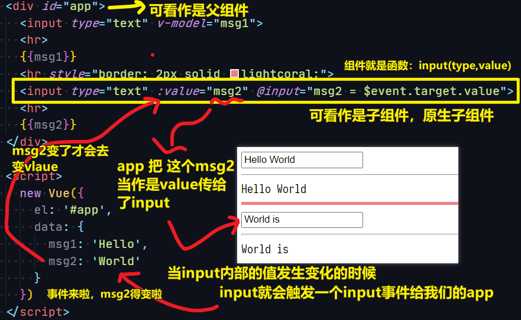Click the @input="msg2 = $event.target.value" handler

point(381,91)
